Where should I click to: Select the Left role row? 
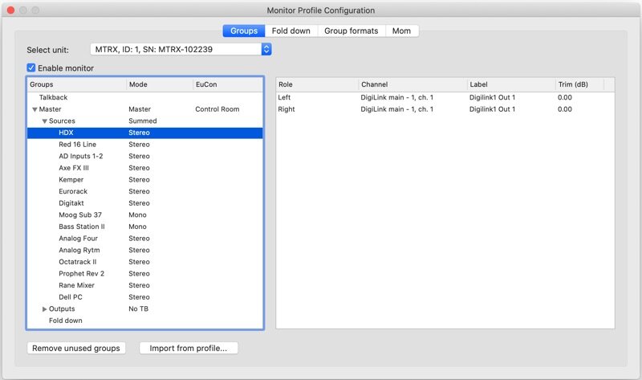click(x=445, y=97)
